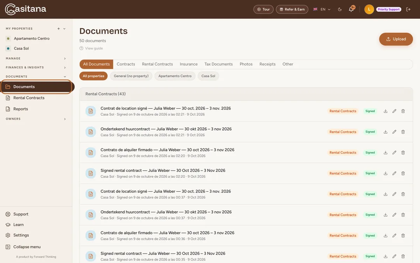Switch to the All Documents tab
This screenshot has height=263, width=420.
[x=96, y=64]
